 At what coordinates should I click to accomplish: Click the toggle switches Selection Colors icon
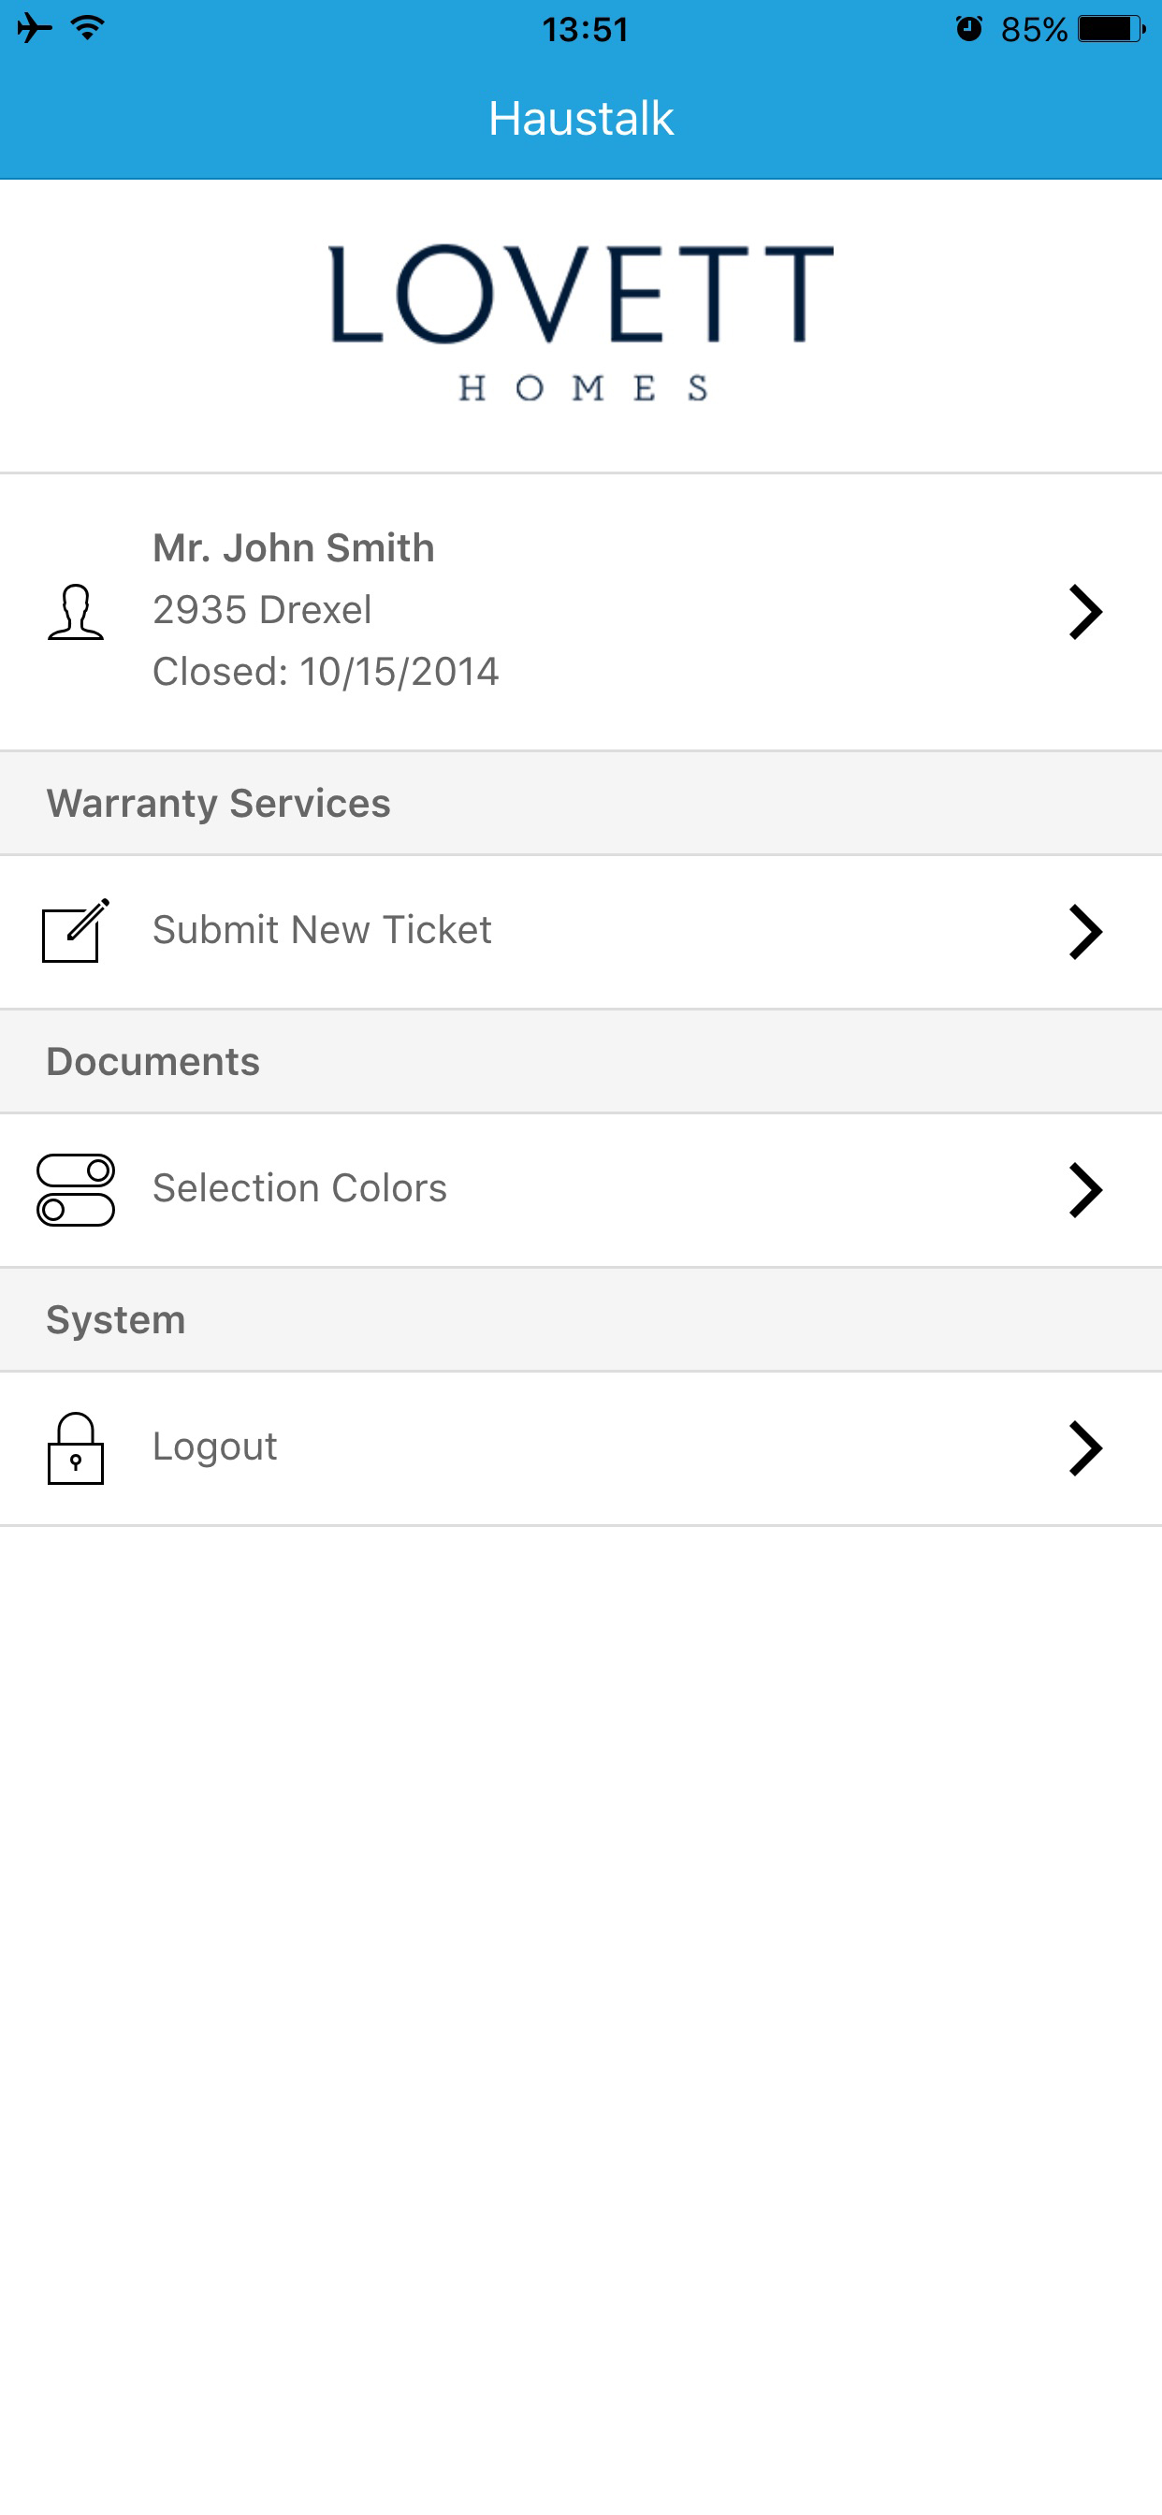pyautogui.click(x=75, y=1189)
